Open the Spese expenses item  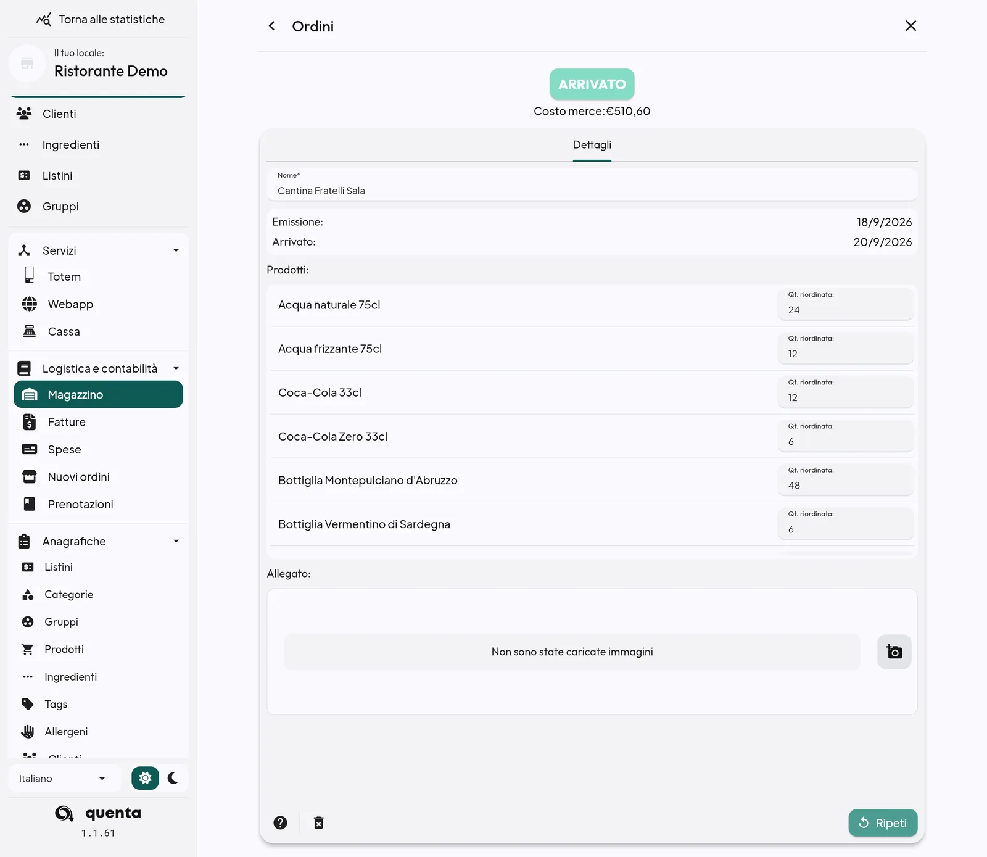[99, 449]
